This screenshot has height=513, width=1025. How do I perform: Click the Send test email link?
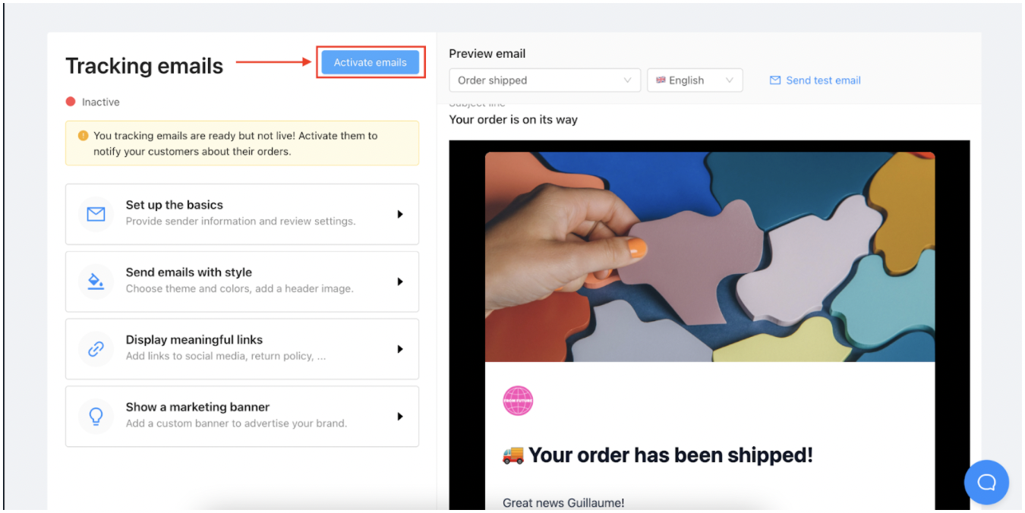click(x=823, y=80)
